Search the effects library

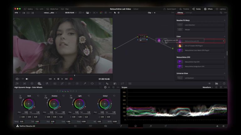[221, 13]
